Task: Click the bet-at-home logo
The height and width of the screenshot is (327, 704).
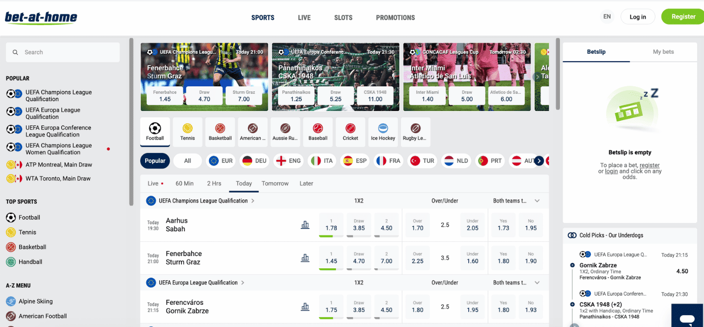Action: click(41, 18)
